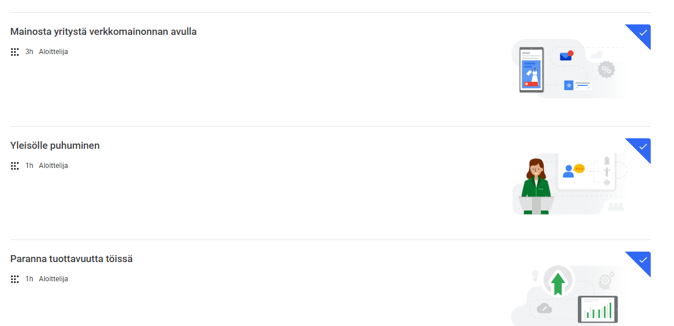Viewport: 674px width, 326px height.
Task: Click the percent discount badge icon
Action: click(606, 70)
